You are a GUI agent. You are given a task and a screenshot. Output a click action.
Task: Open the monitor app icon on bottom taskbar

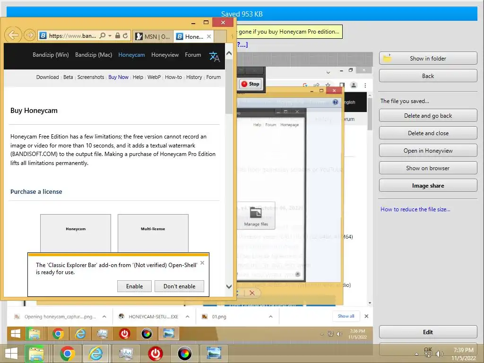tap(126, 354)
